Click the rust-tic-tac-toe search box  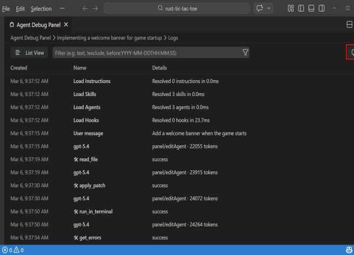[x=177, y=8]
